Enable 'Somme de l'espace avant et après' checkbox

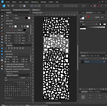[x=6, y=67]
